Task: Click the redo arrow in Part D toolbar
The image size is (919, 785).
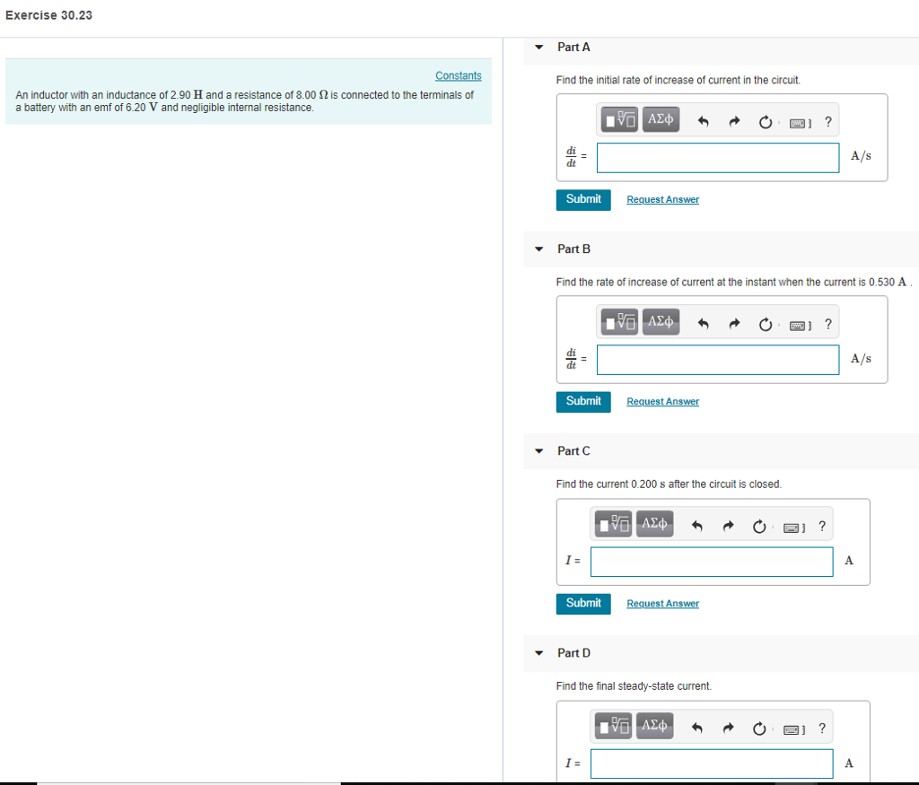Action: pos(728,728)
